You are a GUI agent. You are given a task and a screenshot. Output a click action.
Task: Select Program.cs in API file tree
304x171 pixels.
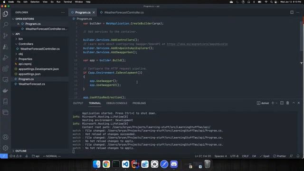tap(26, 79)
